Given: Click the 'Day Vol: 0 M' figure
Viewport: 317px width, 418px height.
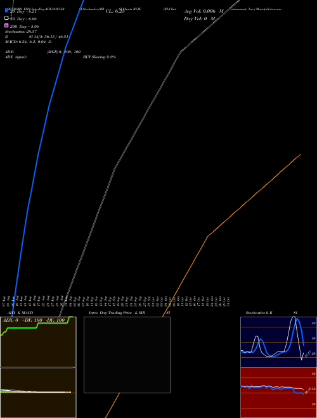Looking at the screenshot, I should (x=199, y=18).
